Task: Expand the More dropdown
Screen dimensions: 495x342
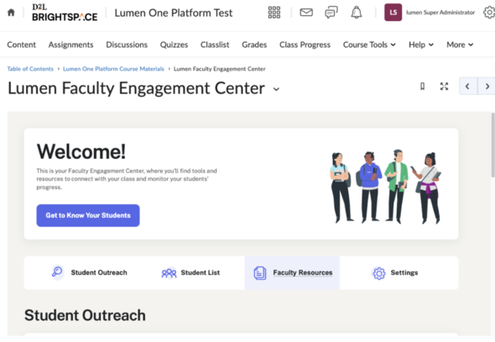Action: 460,45
